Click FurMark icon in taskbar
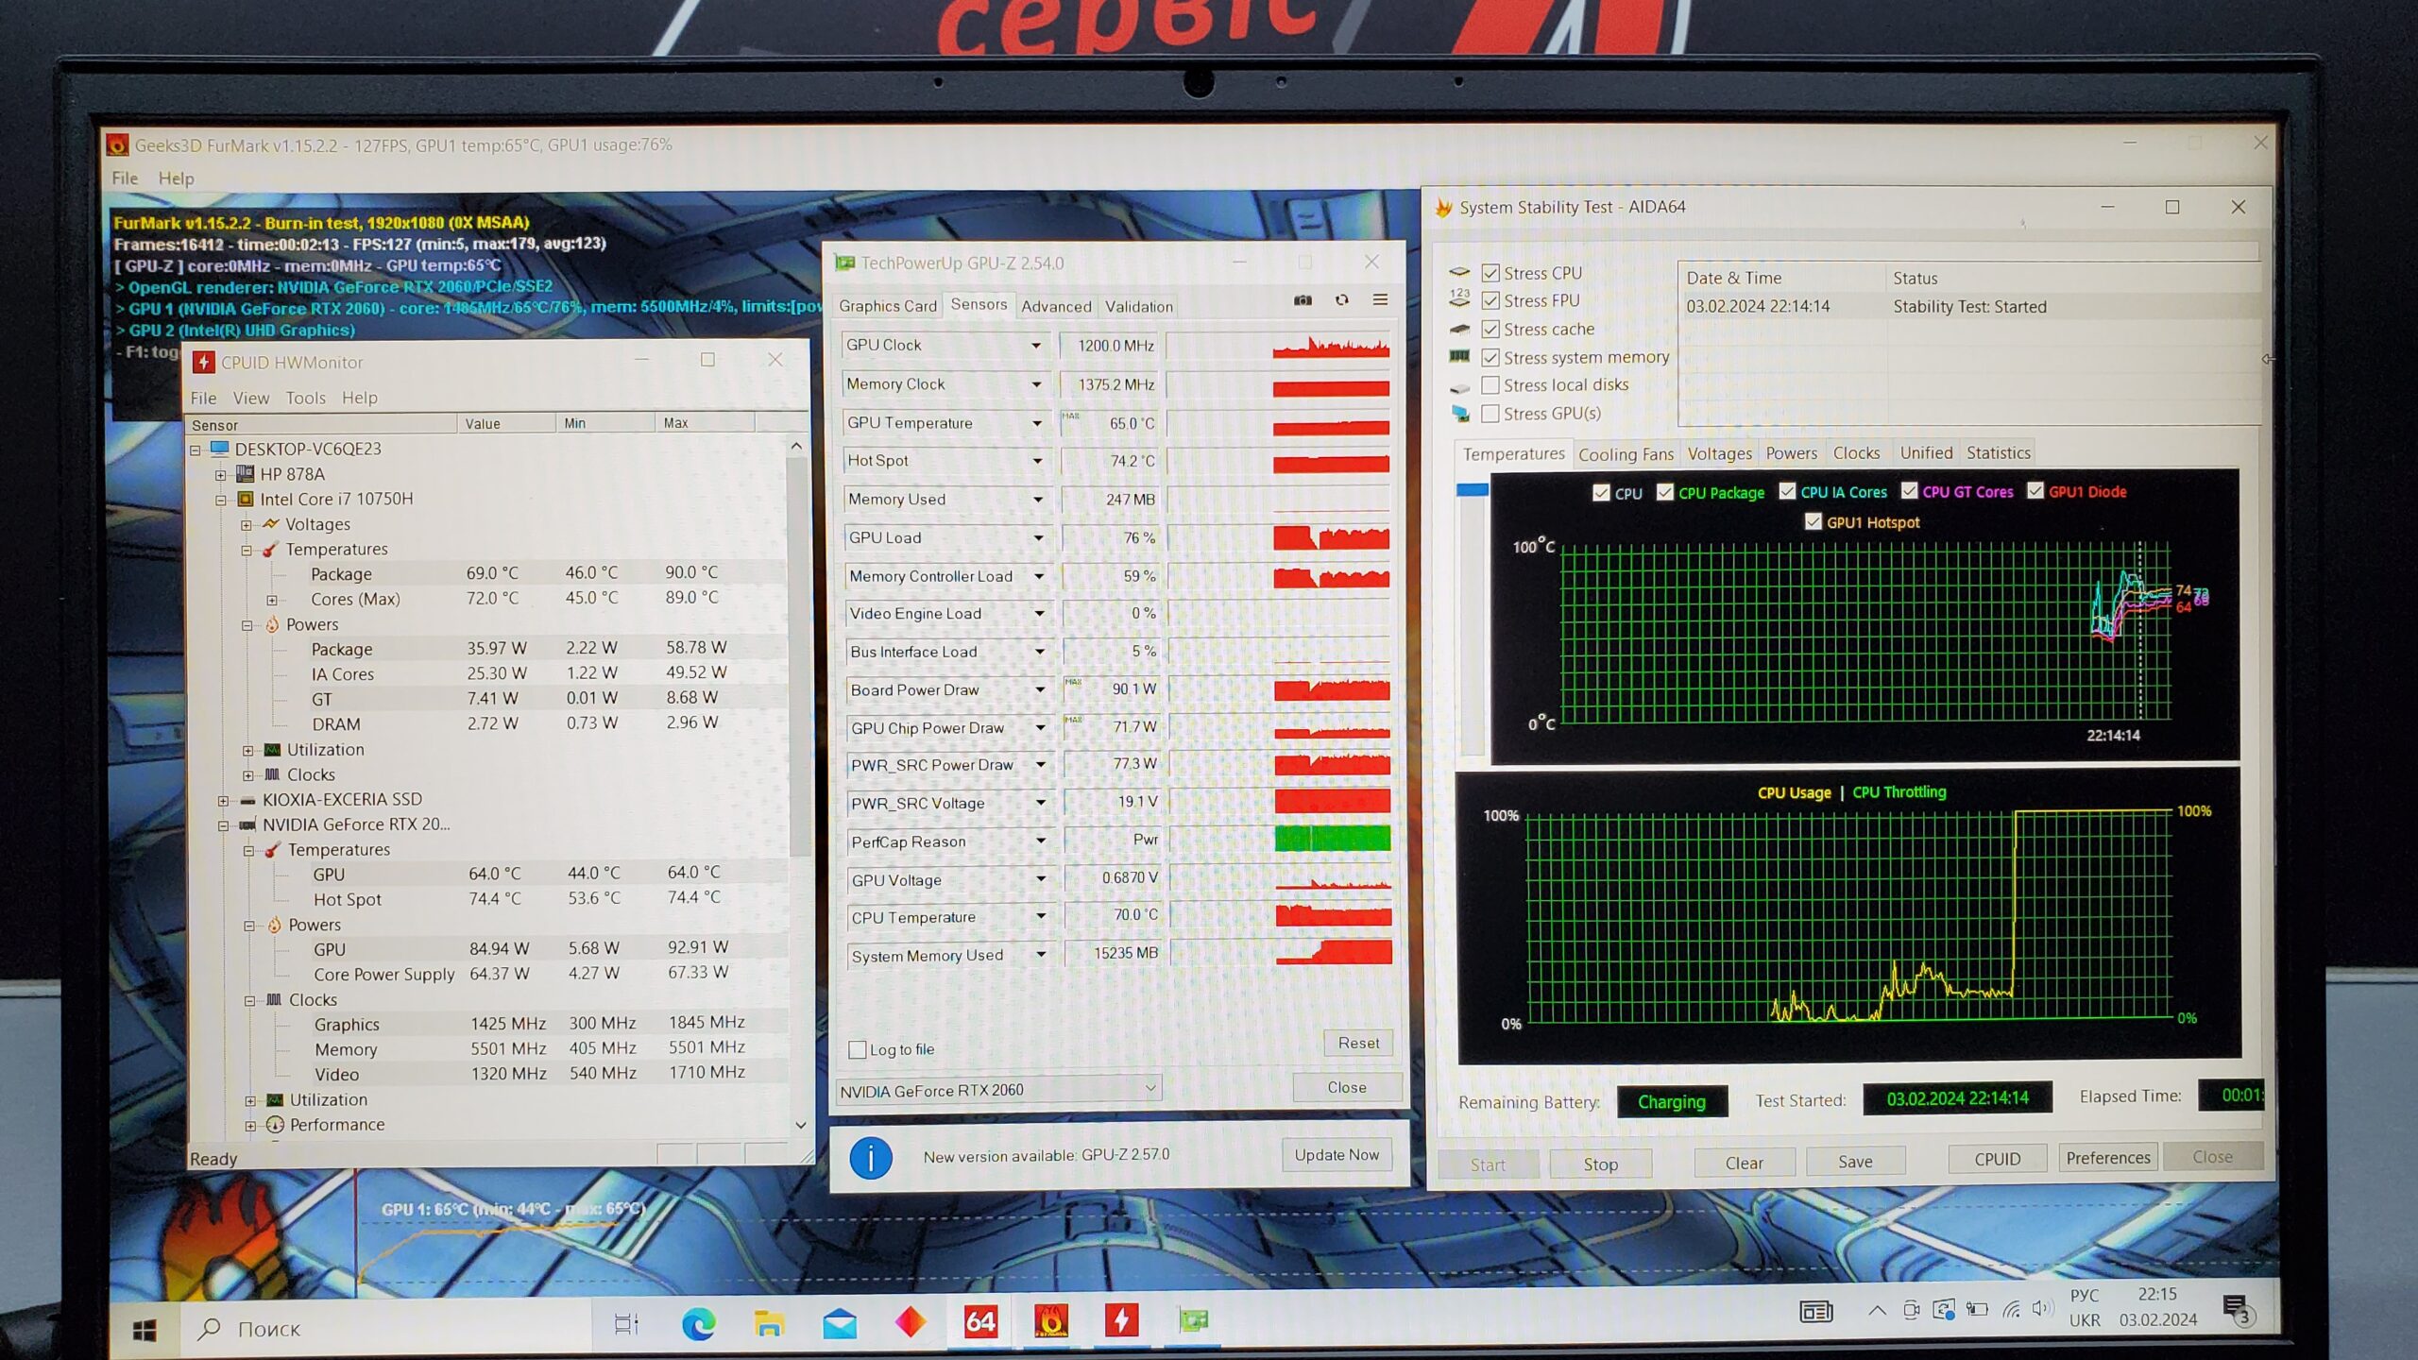Viewport: 2418px width, 1360px height. (1050, 1320)
